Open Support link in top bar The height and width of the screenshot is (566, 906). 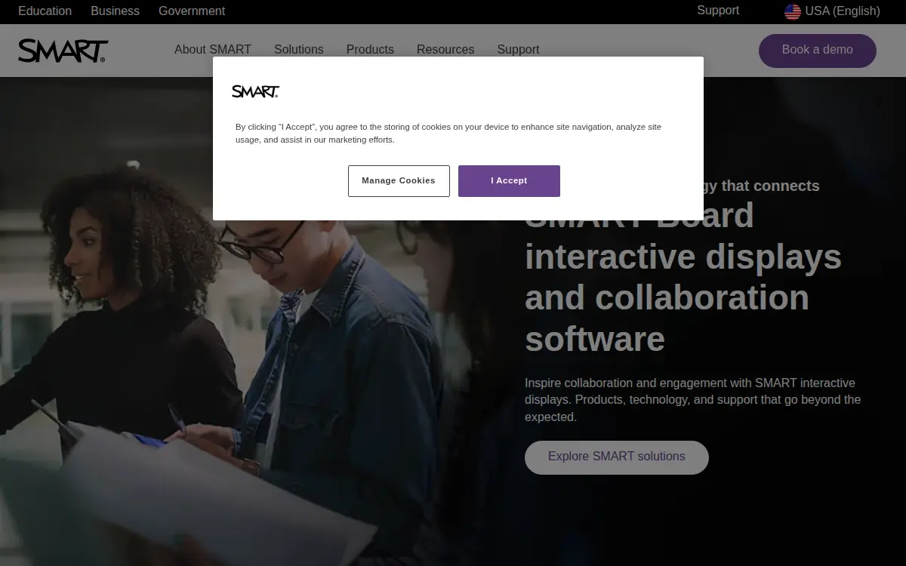point(718,11)
